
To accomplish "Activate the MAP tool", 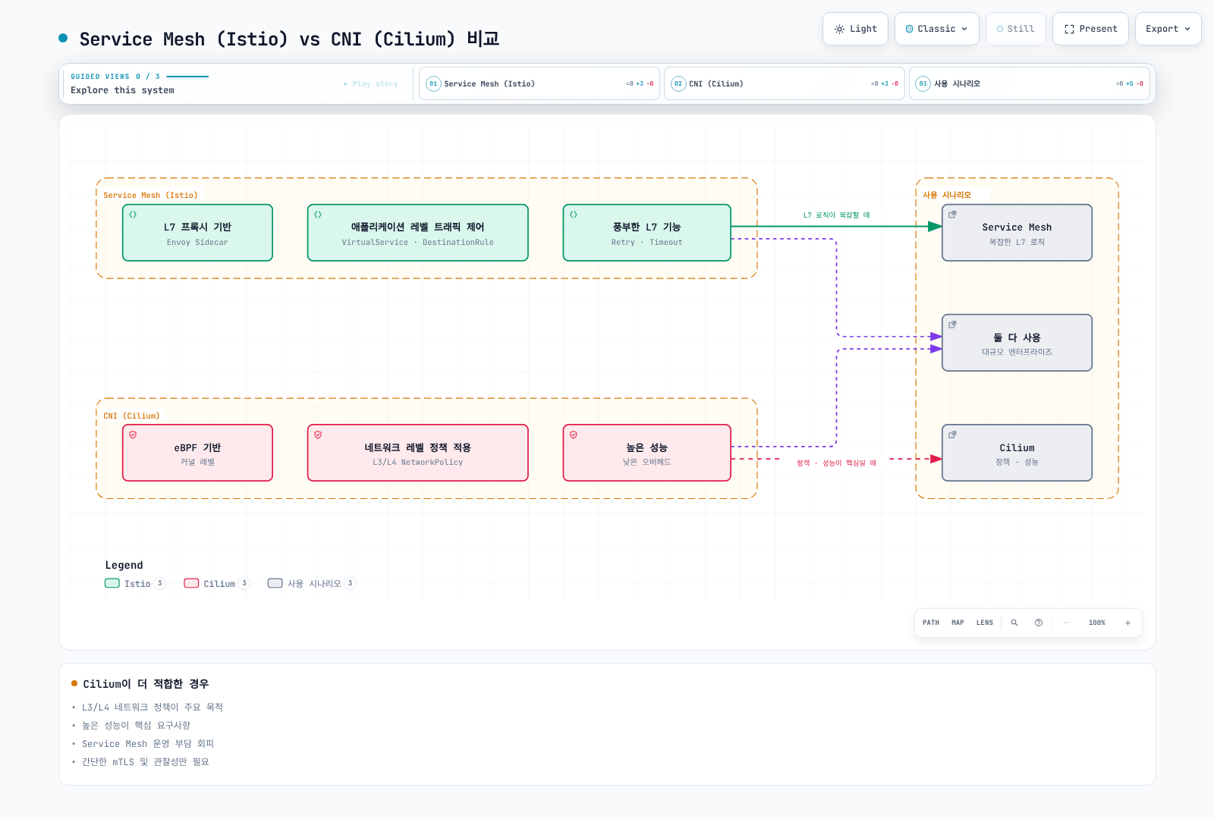I will 958,623.
